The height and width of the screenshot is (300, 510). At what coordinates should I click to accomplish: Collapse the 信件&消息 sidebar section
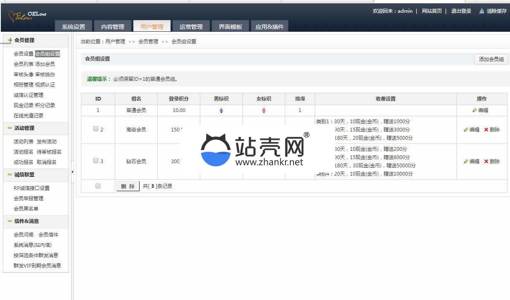coord(9,221)
